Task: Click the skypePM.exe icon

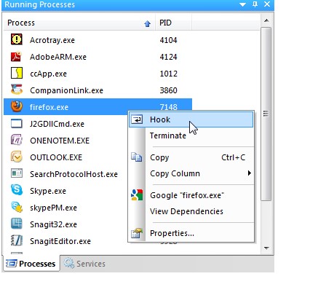Action: coord(17,207)
